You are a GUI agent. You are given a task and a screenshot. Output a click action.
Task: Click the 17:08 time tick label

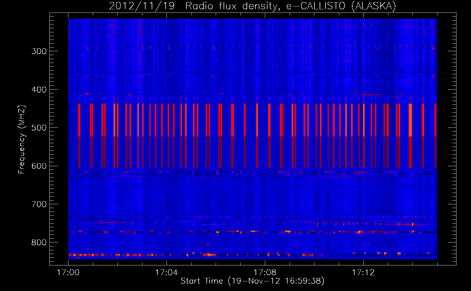point(265,272)
